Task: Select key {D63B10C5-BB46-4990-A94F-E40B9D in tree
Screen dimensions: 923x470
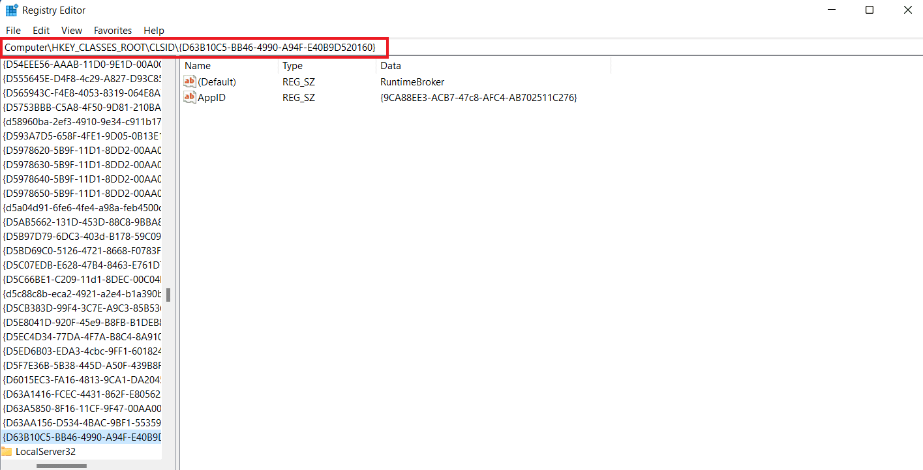Action: tap(82, 437)
